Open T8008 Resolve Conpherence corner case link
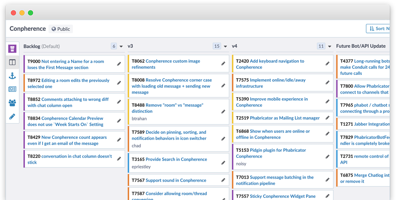The image size is (396, 200). [x=172, y=86]
